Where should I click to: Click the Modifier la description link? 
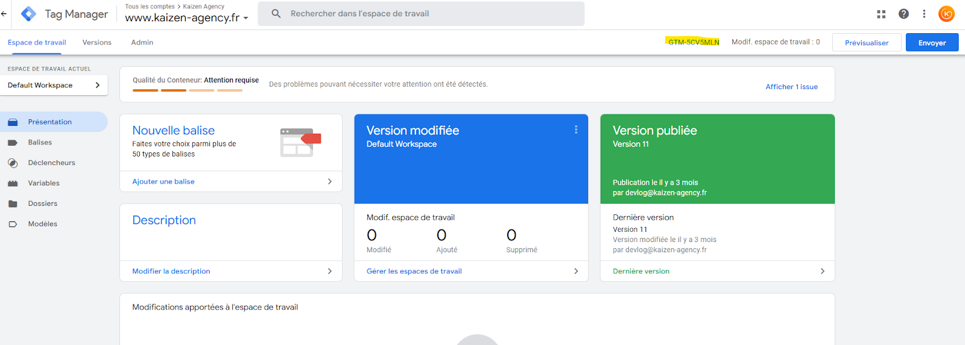(x=171, y=271)
